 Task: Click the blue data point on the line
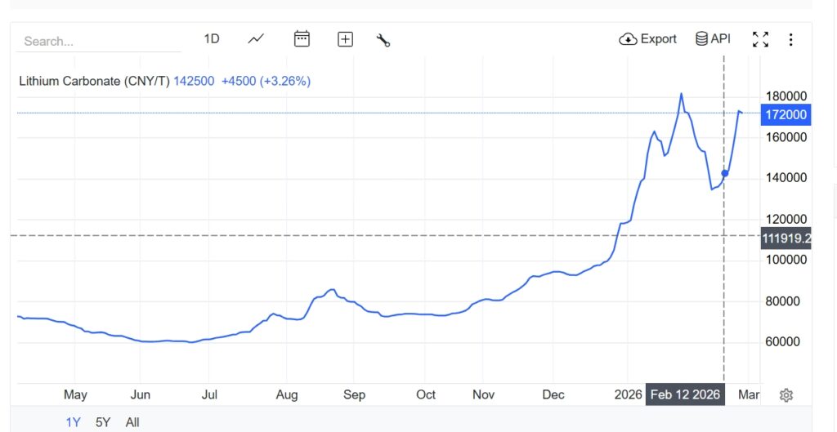coord(725,173)
